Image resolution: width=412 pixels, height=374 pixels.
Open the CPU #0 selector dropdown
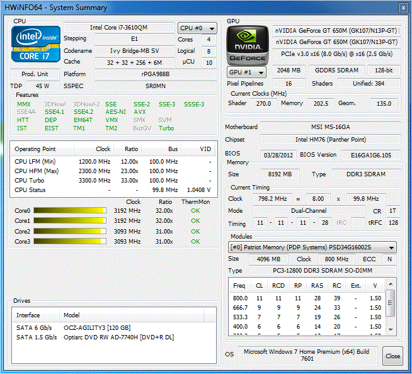click(195, 28)
